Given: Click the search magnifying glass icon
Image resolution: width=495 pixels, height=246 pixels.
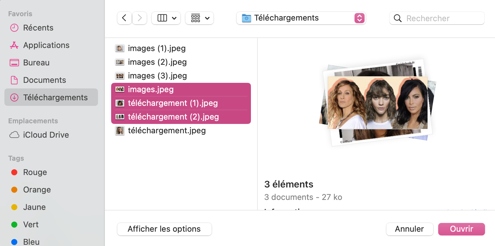Looking at the screenshot, I should pyautogui.click(x=398, y=18).
